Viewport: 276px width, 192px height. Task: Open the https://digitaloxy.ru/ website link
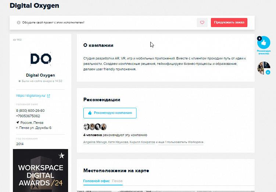coord(31,96)
